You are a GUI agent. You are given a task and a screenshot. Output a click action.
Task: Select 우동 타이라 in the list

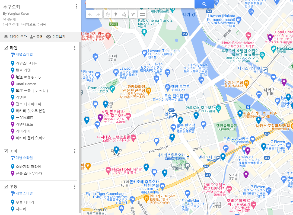coord(25,202)
